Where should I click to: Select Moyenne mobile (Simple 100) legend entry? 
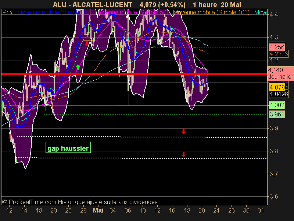pos(211,12)
